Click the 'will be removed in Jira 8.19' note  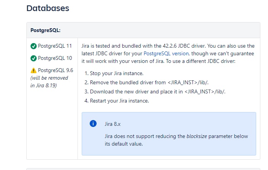click(x=49, y=82)
